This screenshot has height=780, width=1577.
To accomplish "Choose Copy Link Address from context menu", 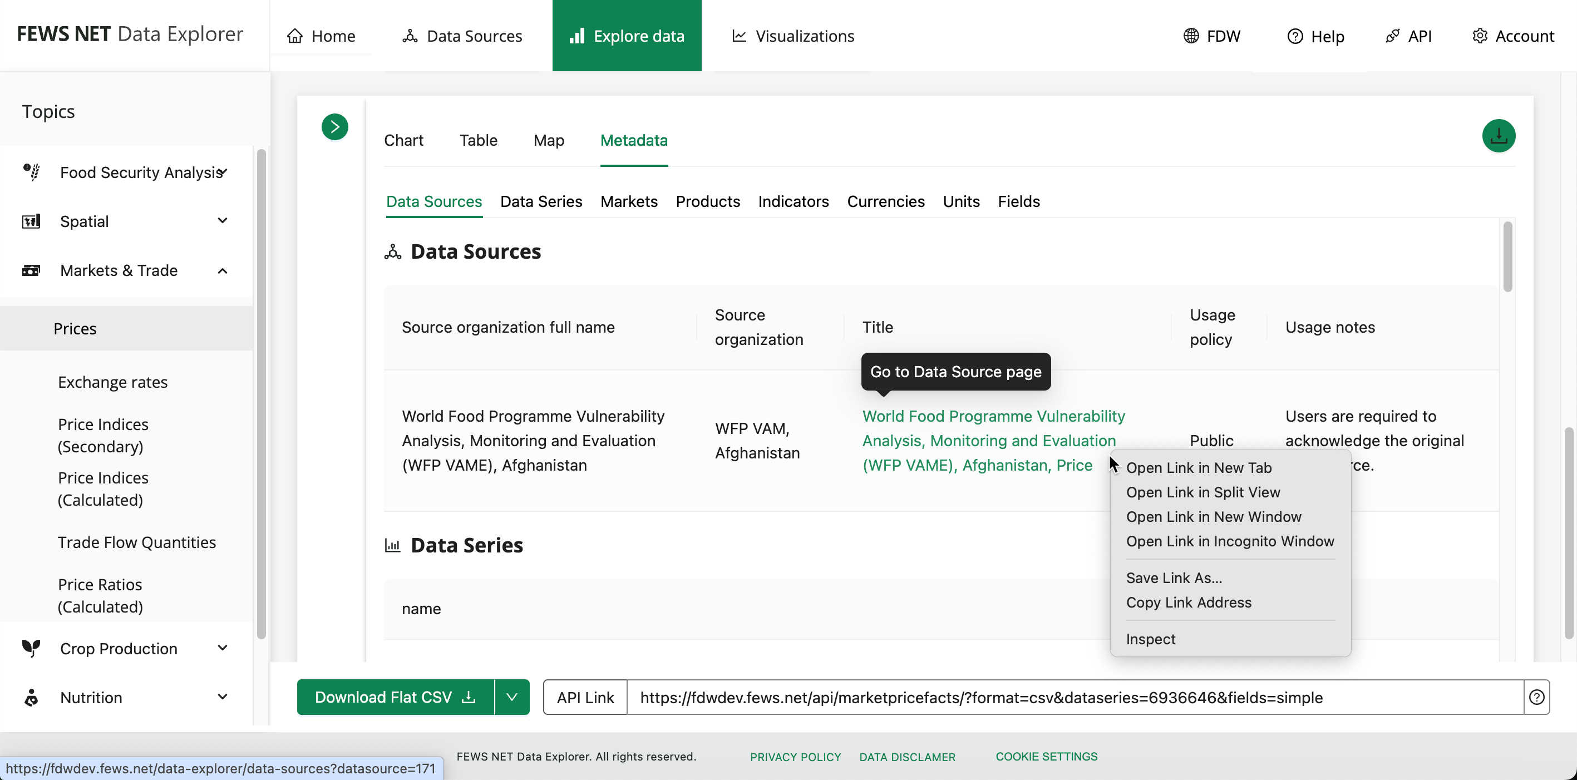I will tap(1188, 603).
